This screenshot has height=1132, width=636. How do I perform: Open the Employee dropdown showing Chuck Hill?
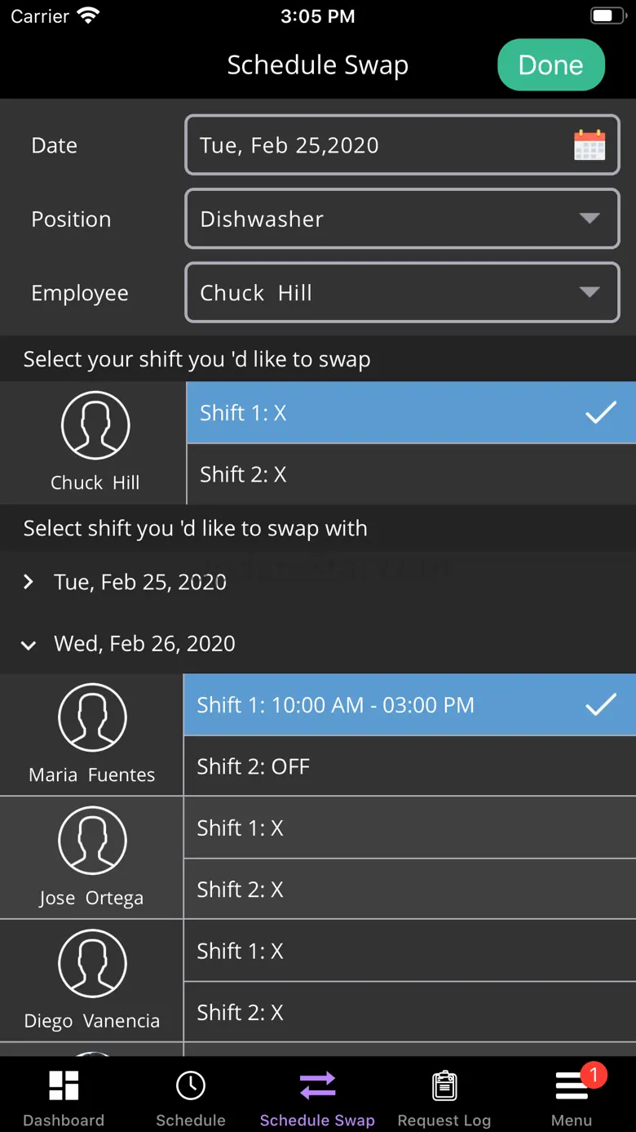(x=402, y=293)
